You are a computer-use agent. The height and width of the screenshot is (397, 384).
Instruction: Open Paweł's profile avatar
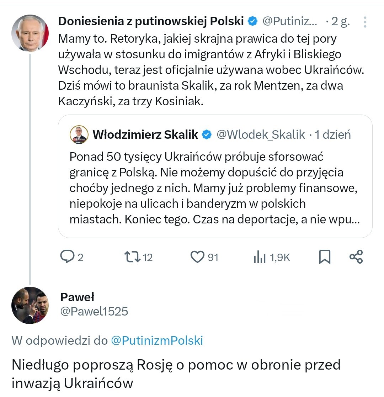pos(30,305)
